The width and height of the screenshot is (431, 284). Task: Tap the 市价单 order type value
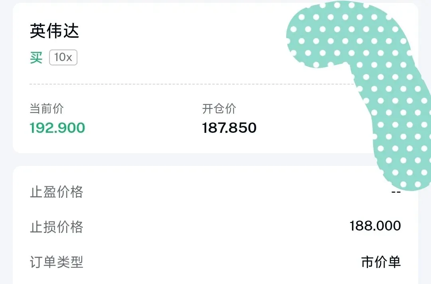click(381, 262)
